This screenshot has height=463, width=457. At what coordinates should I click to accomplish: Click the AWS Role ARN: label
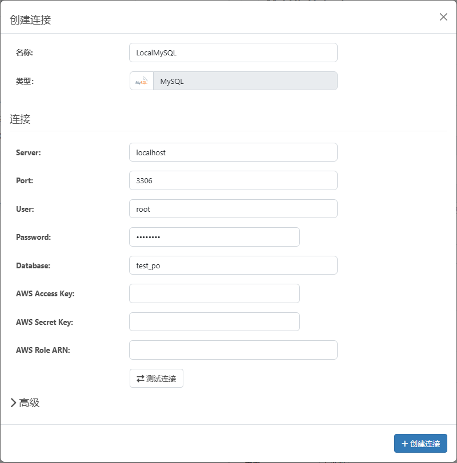(43, 350)
